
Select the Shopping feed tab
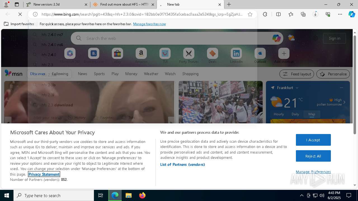(x=190, y=74)
